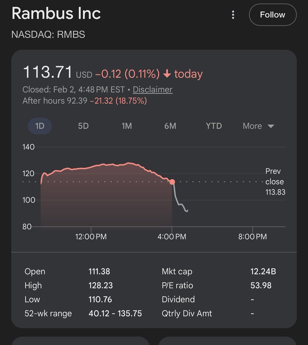Click the −21.32 (18.75%) after-hours change

click(x=118, y=101)
